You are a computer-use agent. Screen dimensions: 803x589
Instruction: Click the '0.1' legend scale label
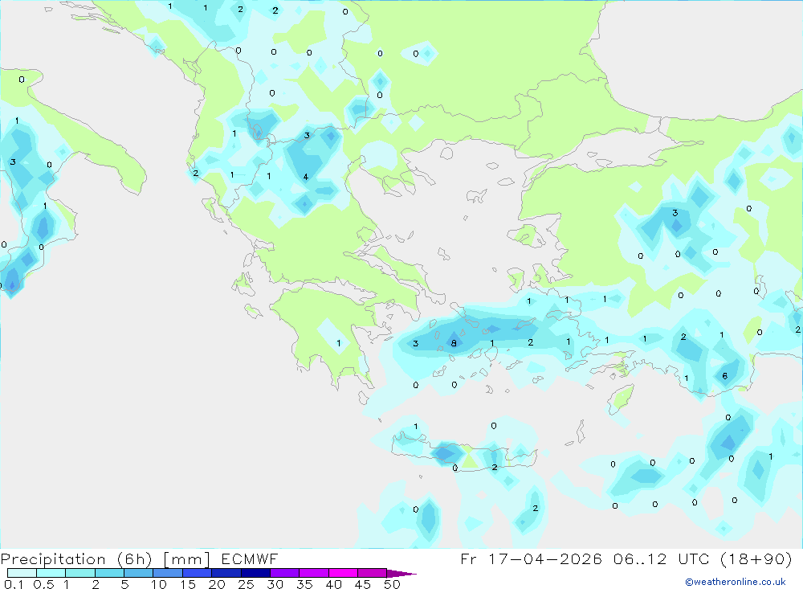pos(14,584)
